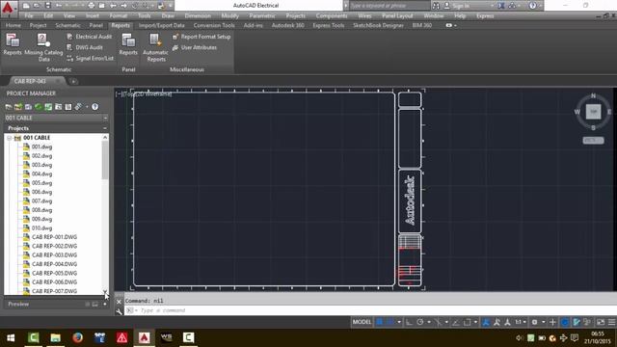
Task: Open Missing Catalog Data tool
Action: [43, 47]
